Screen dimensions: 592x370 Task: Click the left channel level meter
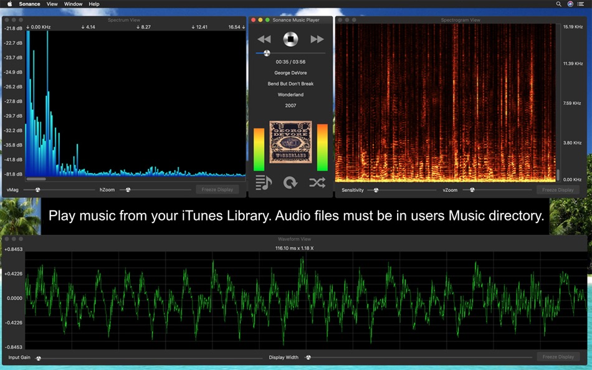point(259,149)
